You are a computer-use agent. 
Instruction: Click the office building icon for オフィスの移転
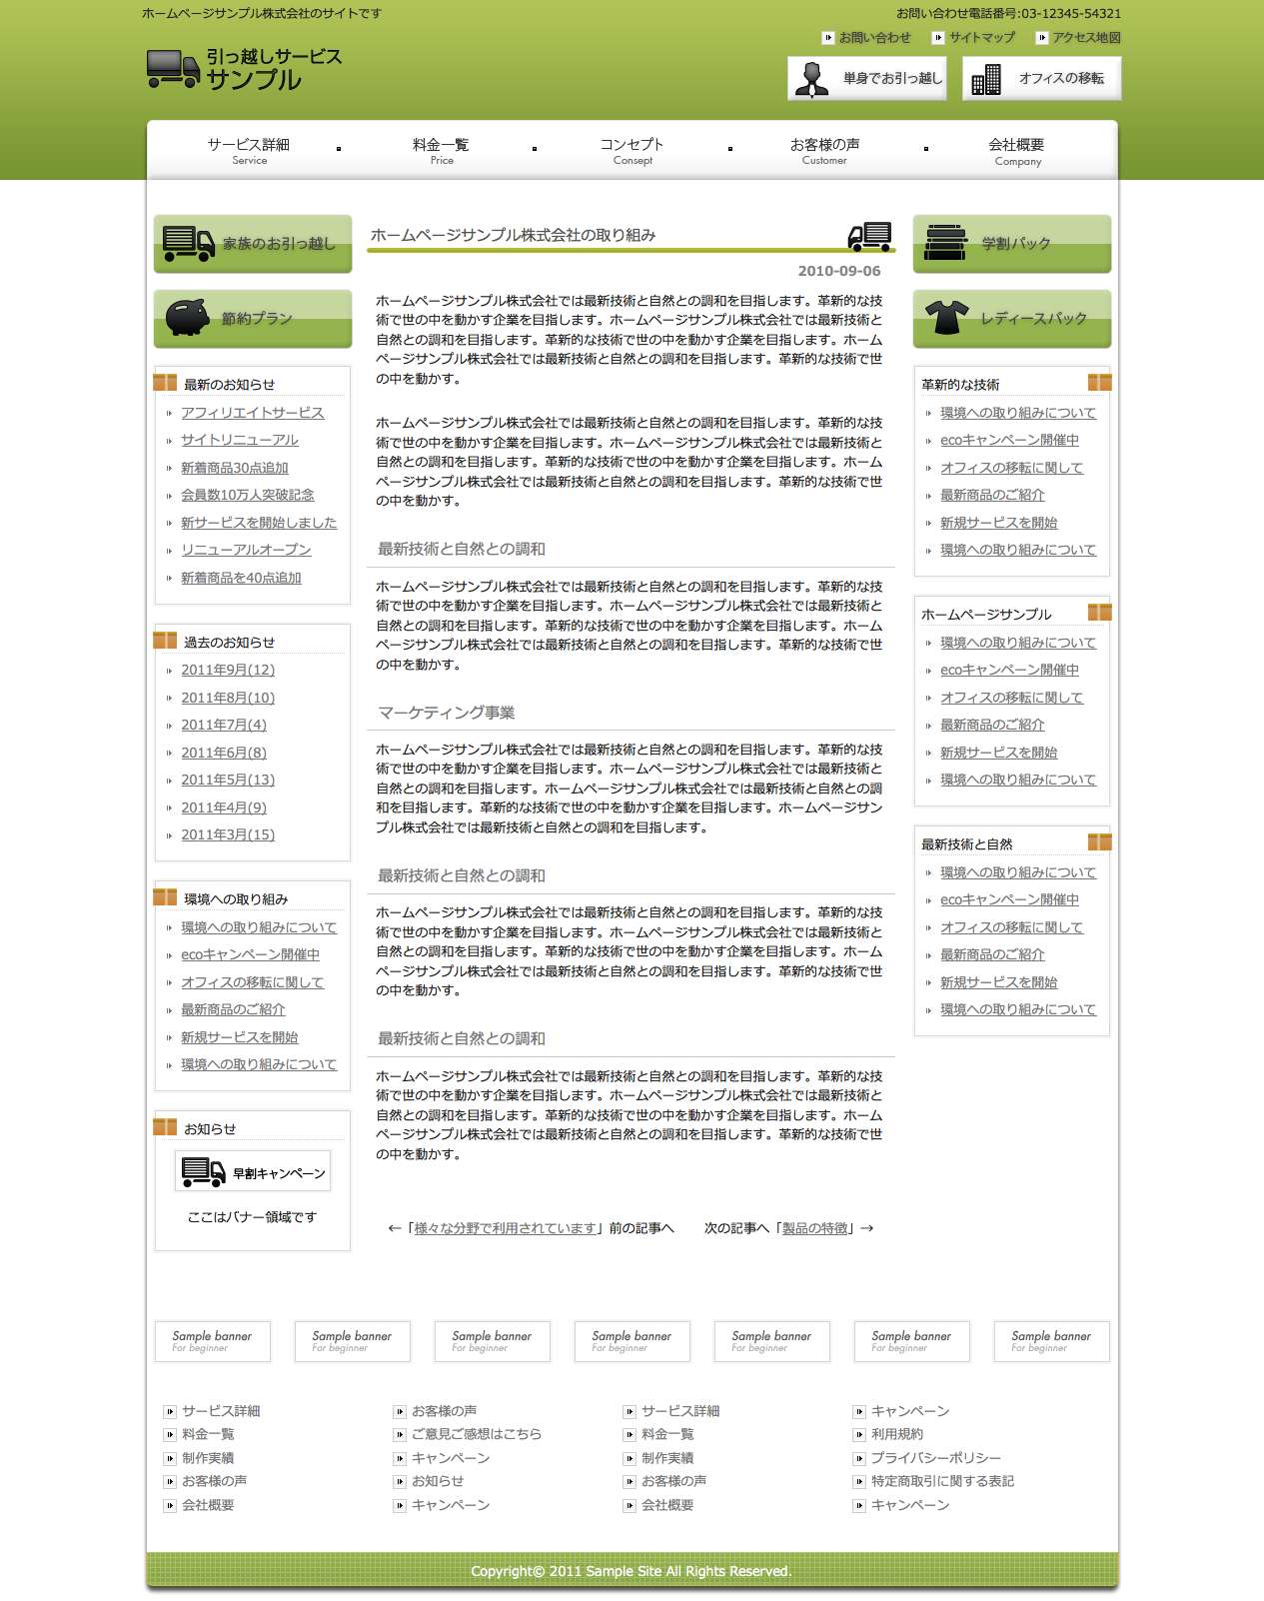pos(986,79)
